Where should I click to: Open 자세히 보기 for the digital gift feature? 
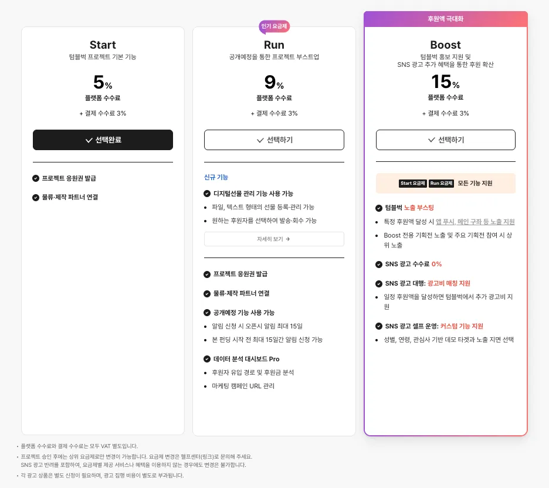click(274, 239)
